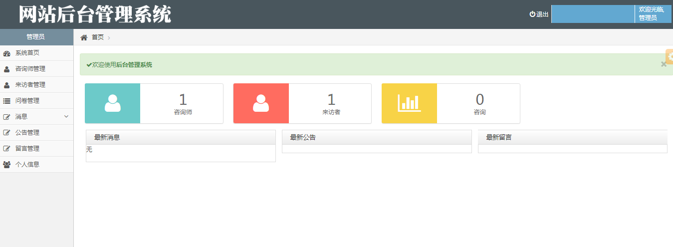This screenshot has height=247, width=673.
Task: Click the dashboard icon beside 系统首页
Action: click(7, 53)
